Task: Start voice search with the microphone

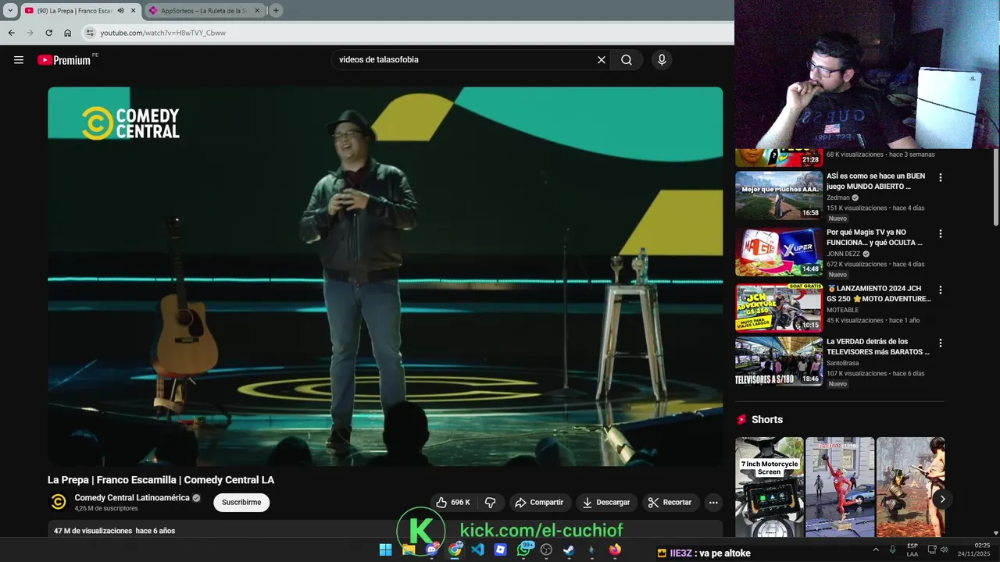Action: click(x=662, y=60)
